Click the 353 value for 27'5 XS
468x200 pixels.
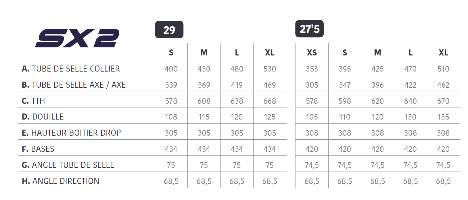point(312,69)
